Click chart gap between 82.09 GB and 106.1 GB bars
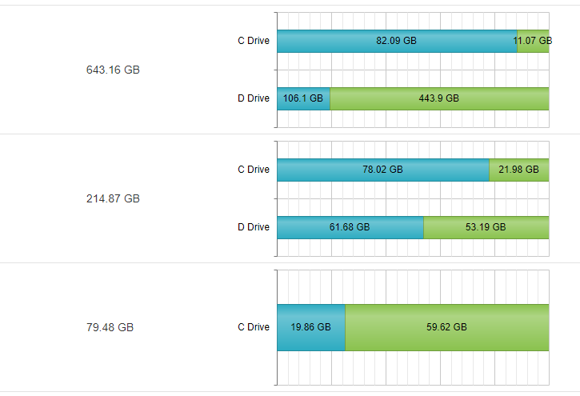This screenshot has width=580, height=396. pyautogui.click(x=412, y=70)
